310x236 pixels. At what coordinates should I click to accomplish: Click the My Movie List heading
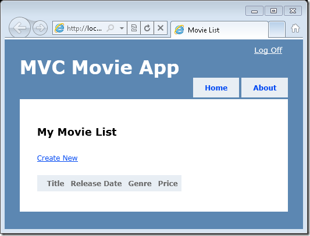pos(77,132)
